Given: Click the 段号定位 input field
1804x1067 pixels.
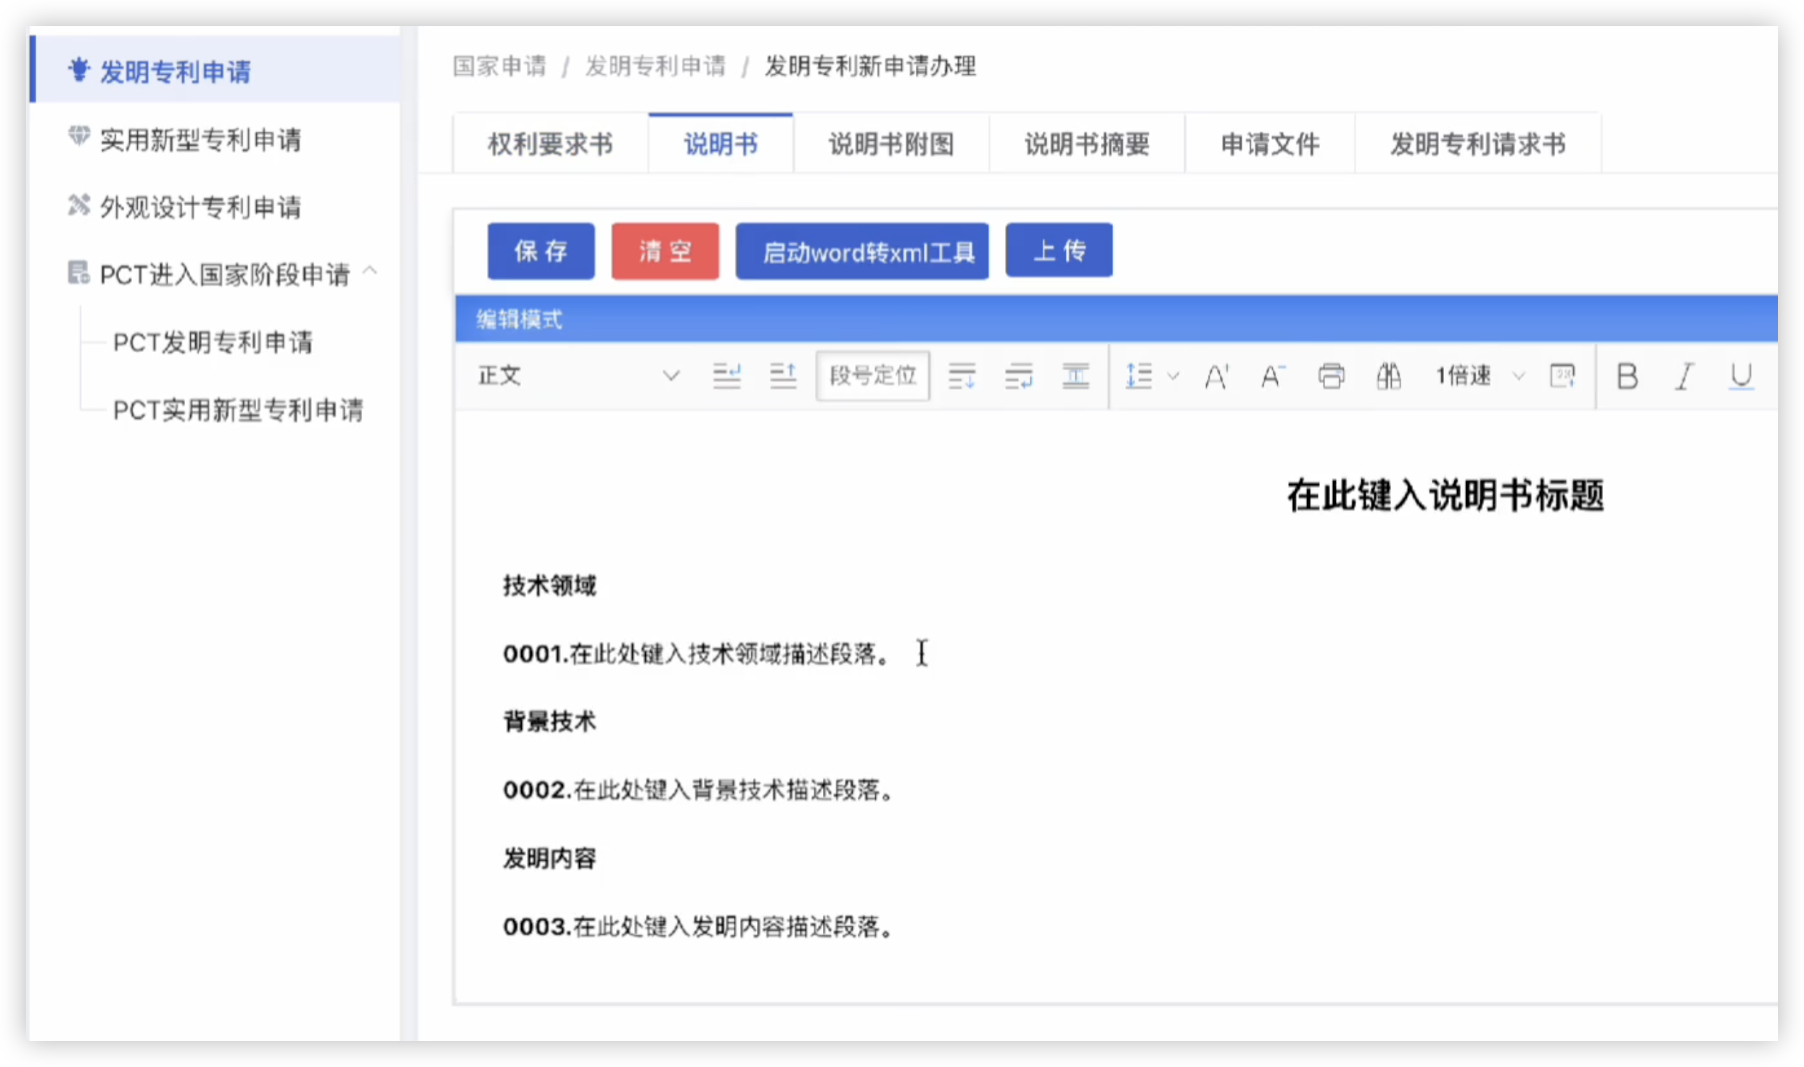Looking at the screenshot, I should tap(872, 376).
